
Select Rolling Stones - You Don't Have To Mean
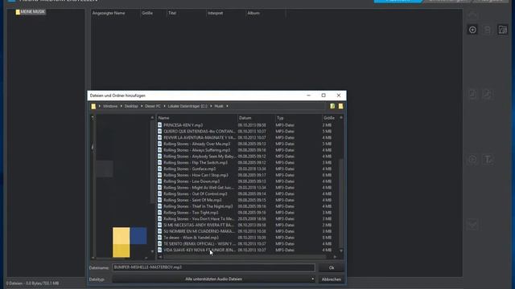[x=247, y=218]
